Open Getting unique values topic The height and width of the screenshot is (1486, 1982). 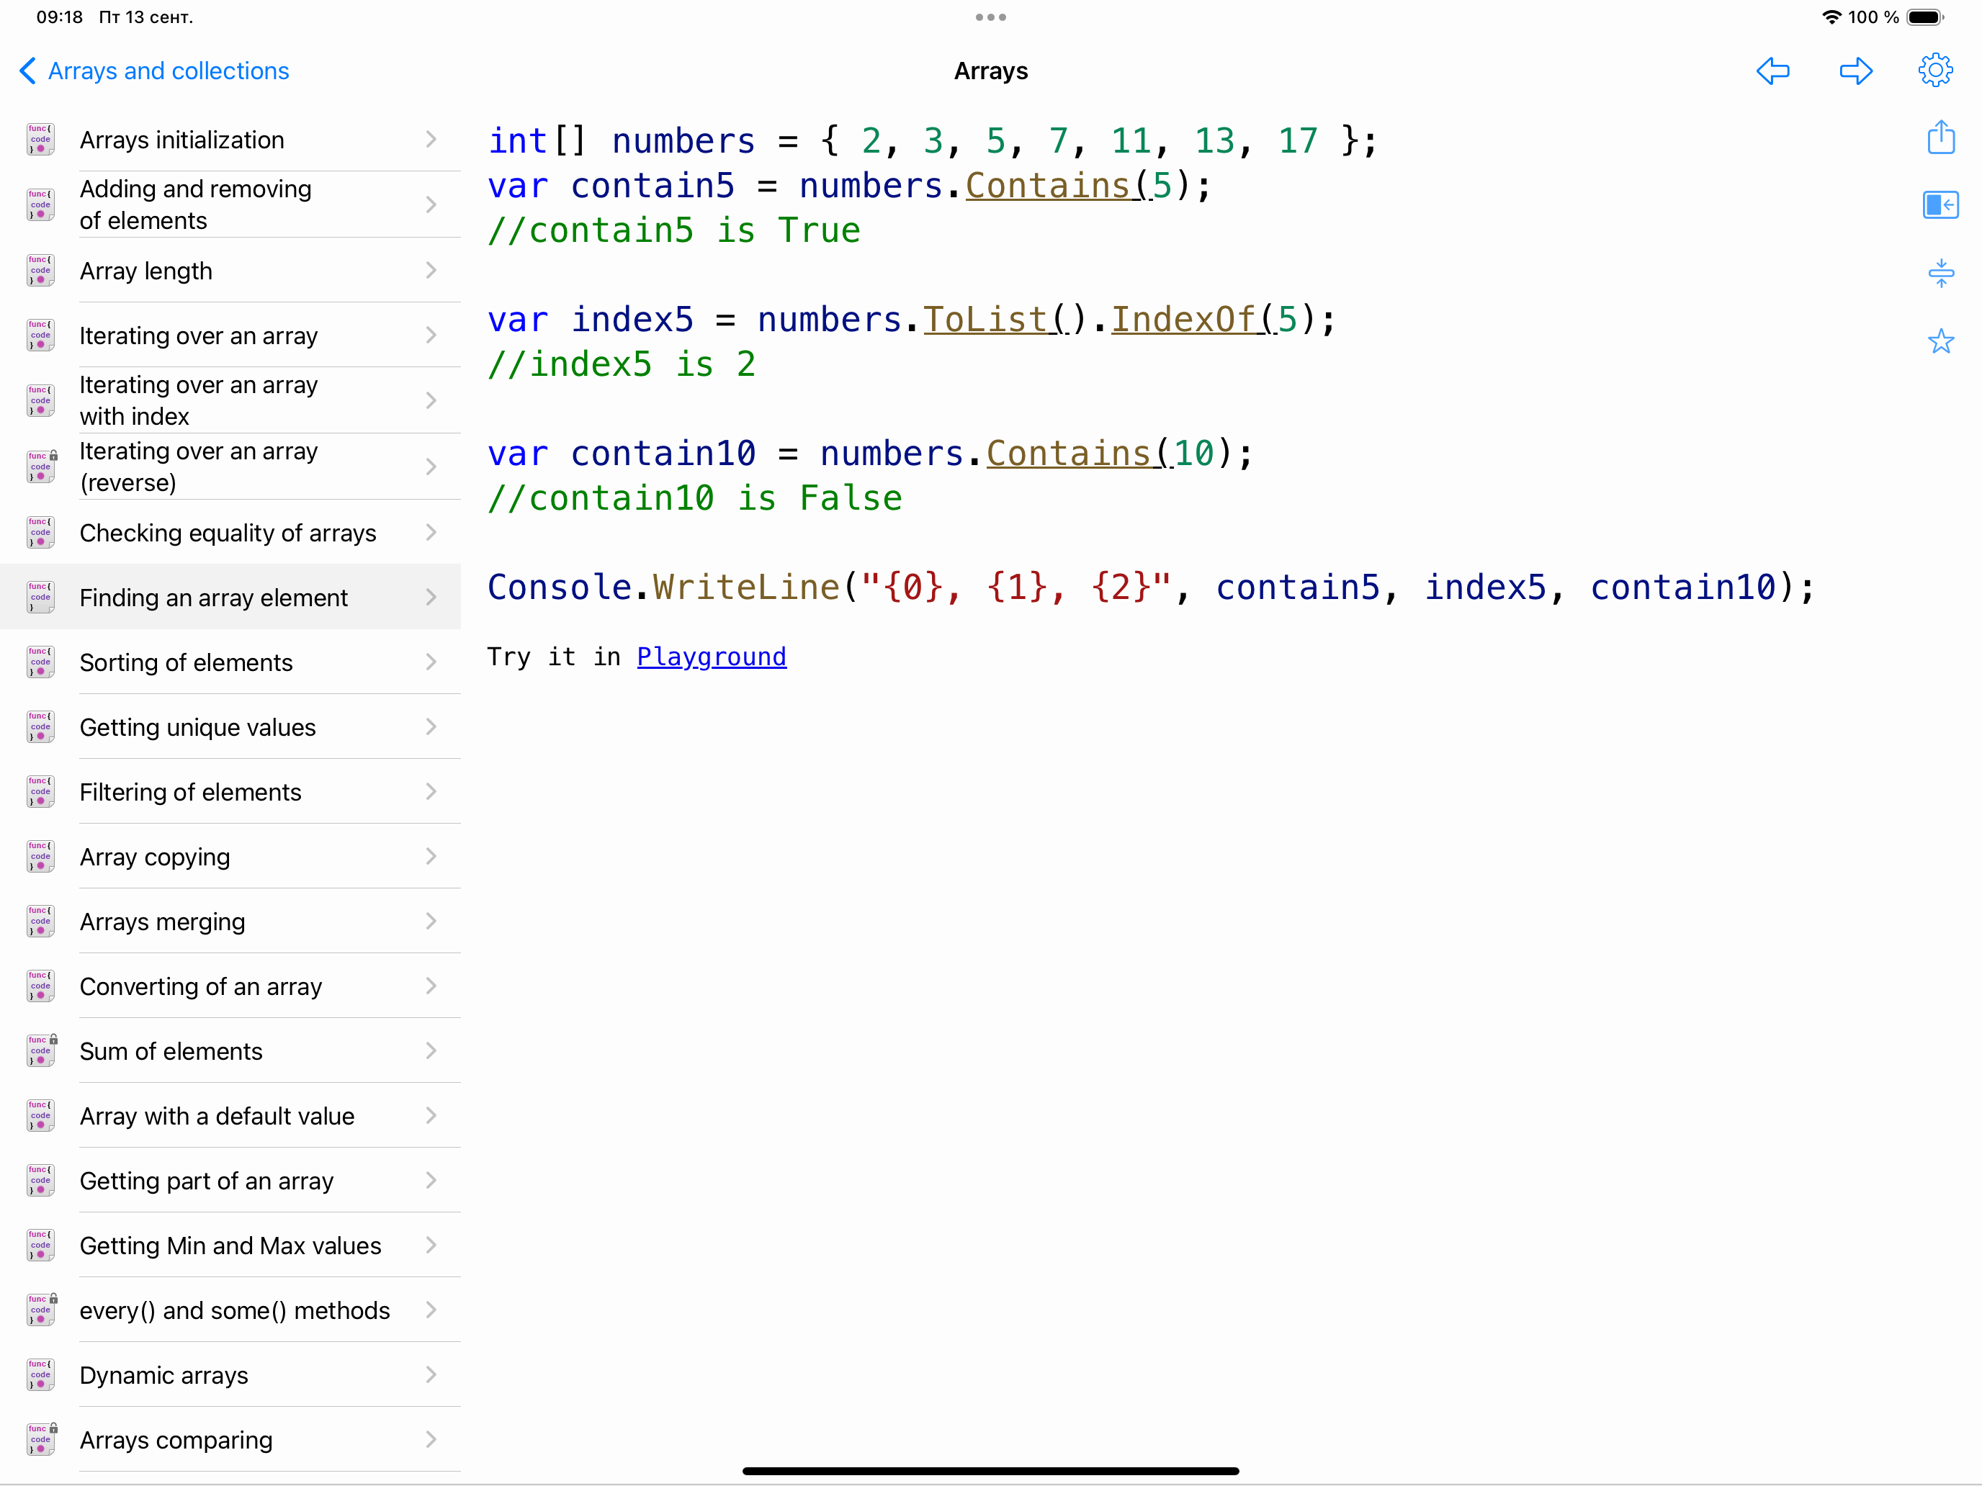point(230,727)
